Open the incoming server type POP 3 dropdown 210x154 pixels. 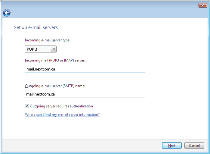click(x=41, y=49)
